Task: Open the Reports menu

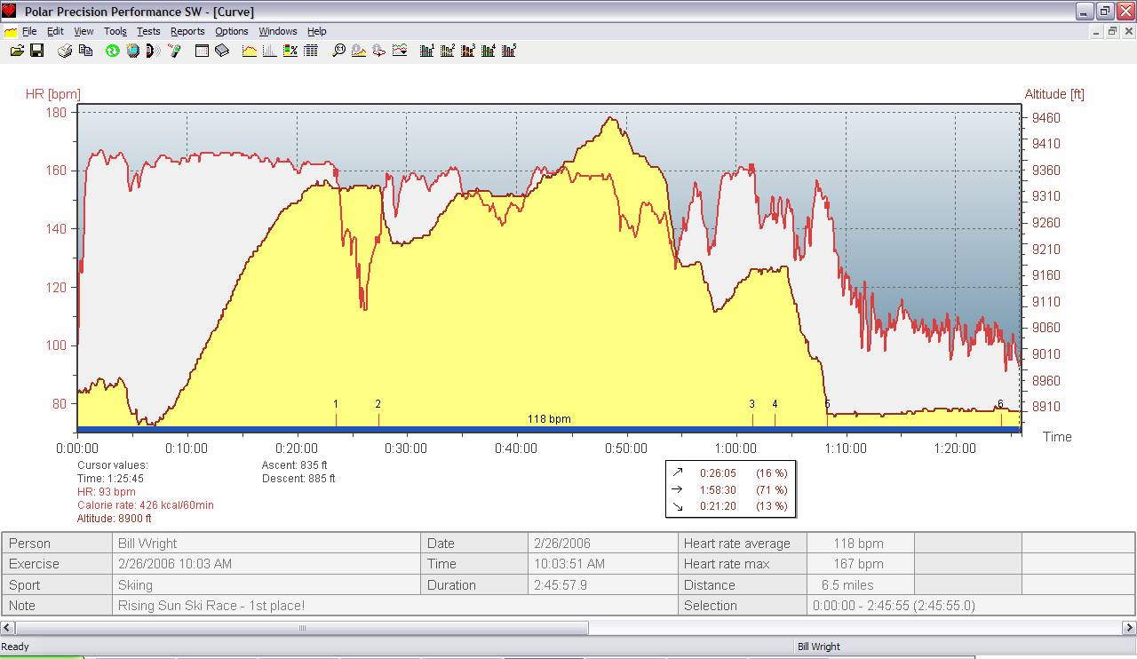Action: pyautogui.click(x=187, y=31)
